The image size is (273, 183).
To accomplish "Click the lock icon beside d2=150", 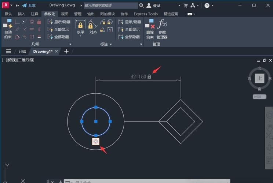I will (x=149, y=77).
